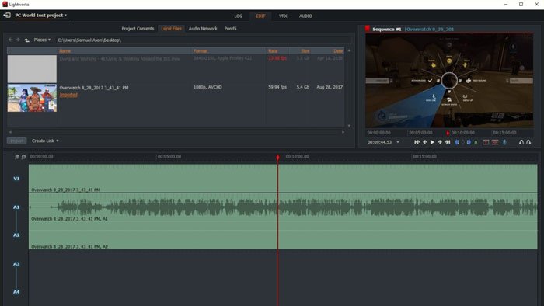Click the Overwatch 8_28_2017 file name
This screenshot has width=544, height=306.
pos(94,88)
